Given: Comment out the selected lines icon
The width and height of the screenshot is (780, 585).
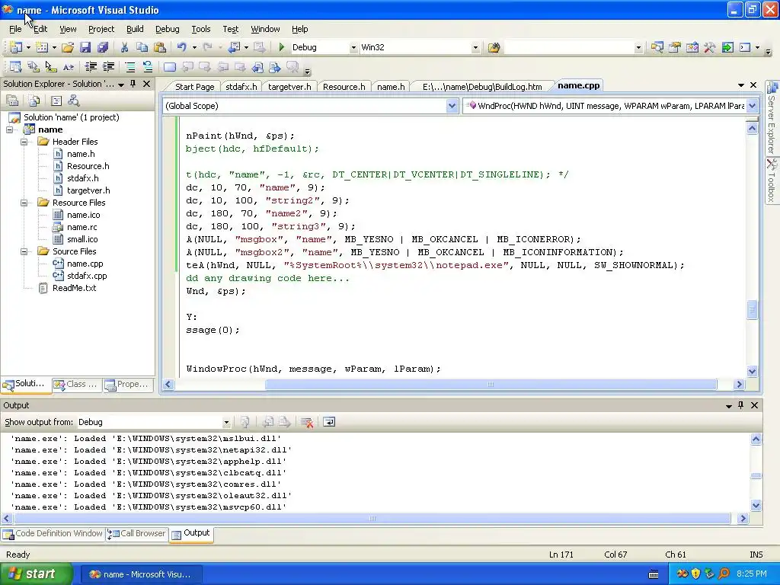Looking at the screenshot, I should (129, 67).
